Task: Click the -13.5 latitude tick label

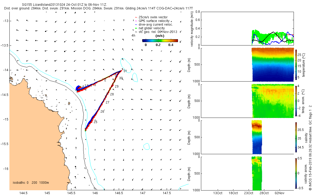Action: [4, 45]
